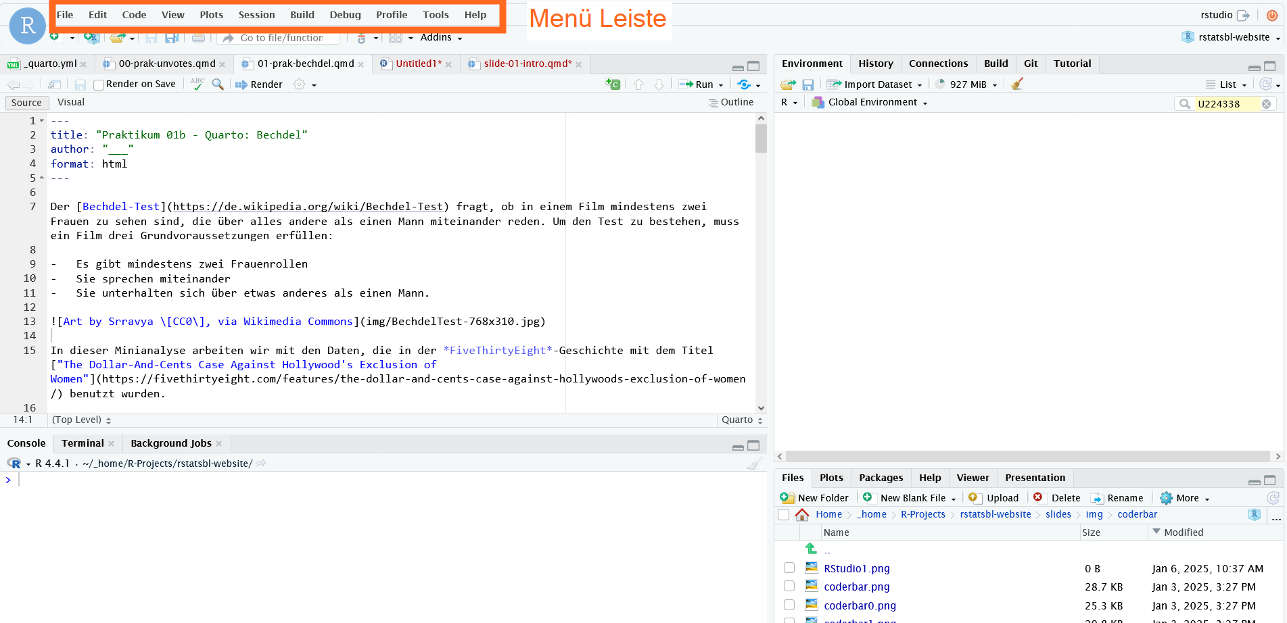Check the box next to RStudio1.png
This screenshot has width=1287, height=623.
pos(789,568)
